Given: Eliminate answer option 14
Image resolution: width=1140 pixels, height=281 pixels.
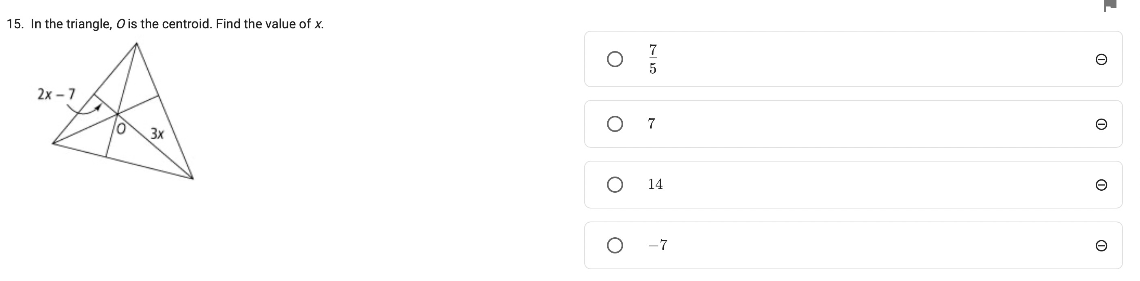Looking at the screenshot, I should click(x=1101, y=185).
